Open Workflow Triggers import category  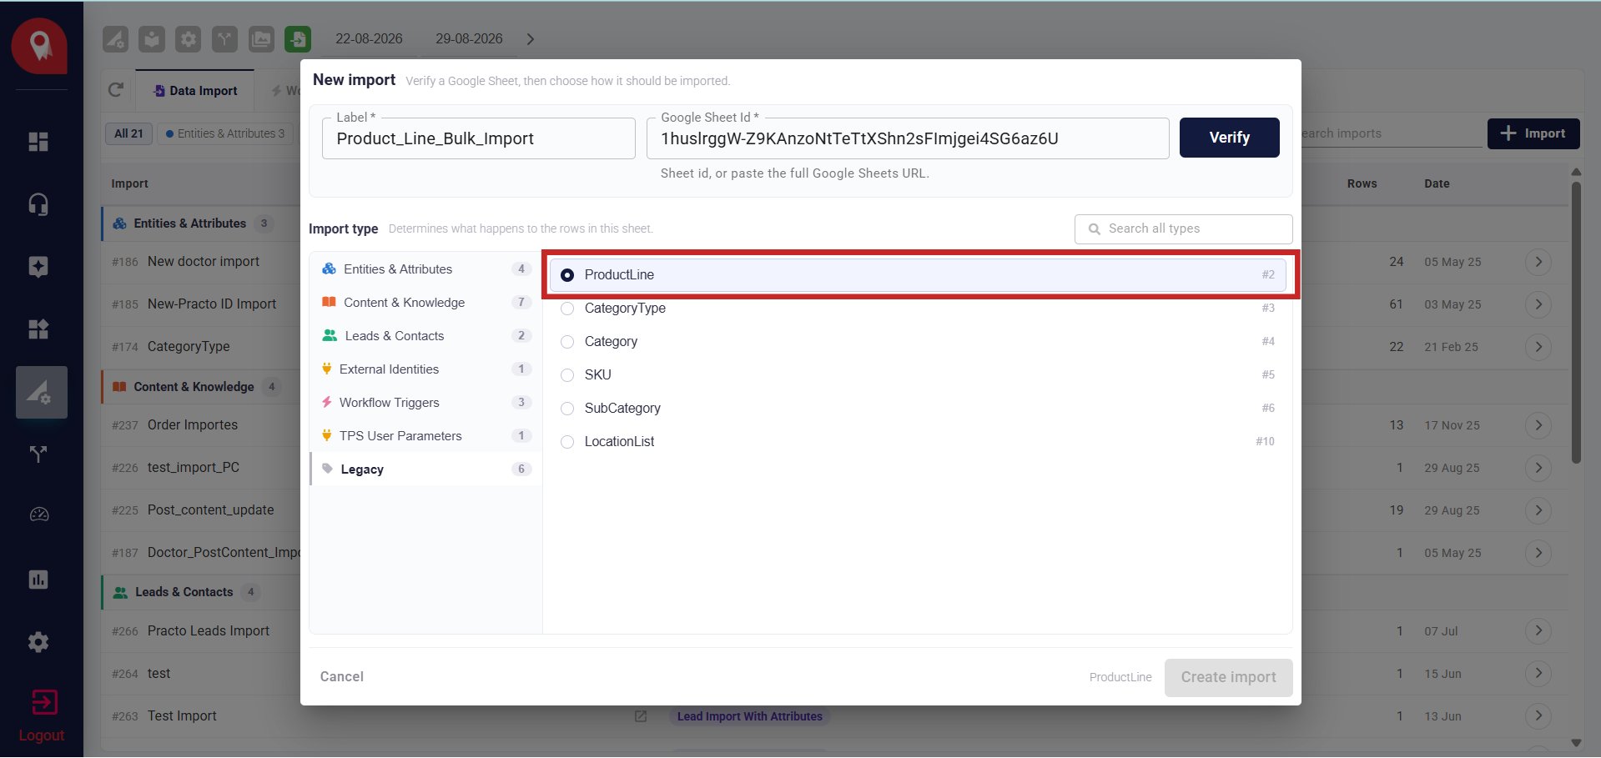click(x=425, y=402)
